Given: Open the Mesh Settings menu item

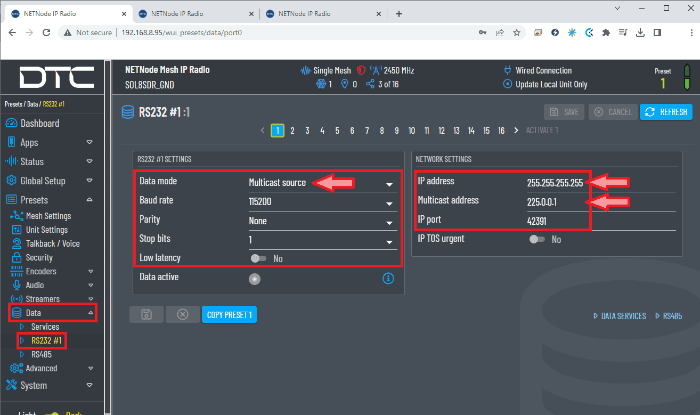Looking at the screenshot, I should coord(48,216).
